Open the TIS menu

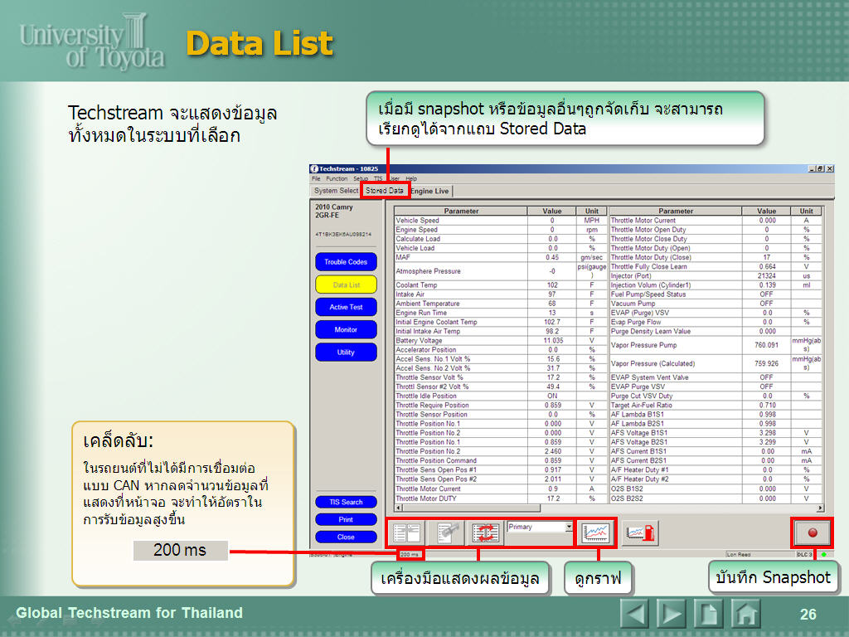[x=378, y=178]
